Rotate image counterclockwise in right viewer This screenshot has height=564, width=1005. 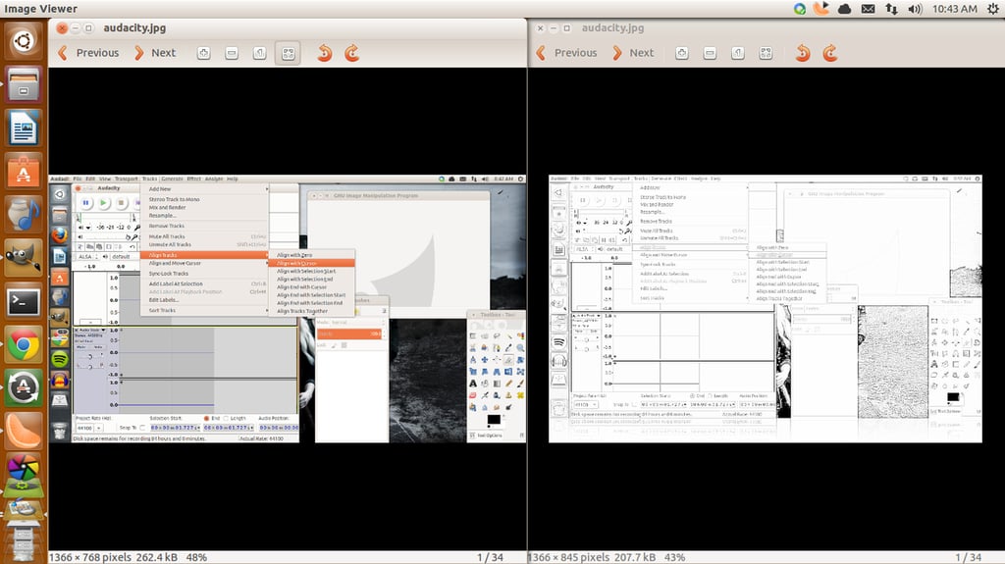pos(803,53)
